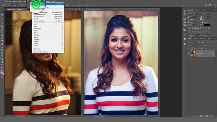Toggle Superscript in Character panel

[200, 28]
